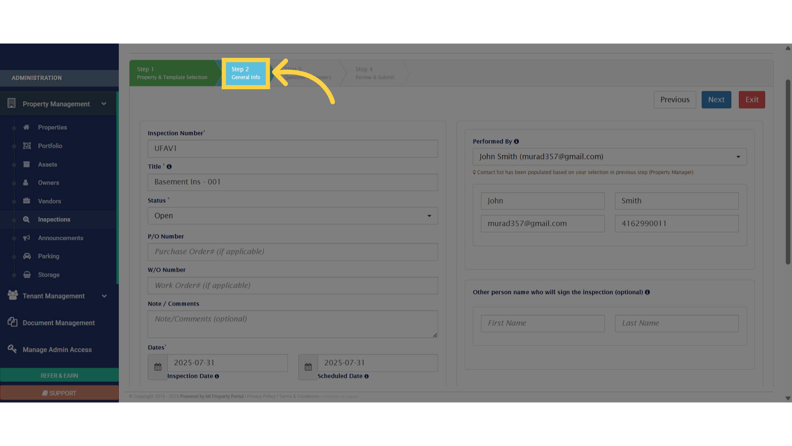792x446 pixels.
Task: Click the SUPPORT button
Action: pyautogui.click(x=59, y=393)
